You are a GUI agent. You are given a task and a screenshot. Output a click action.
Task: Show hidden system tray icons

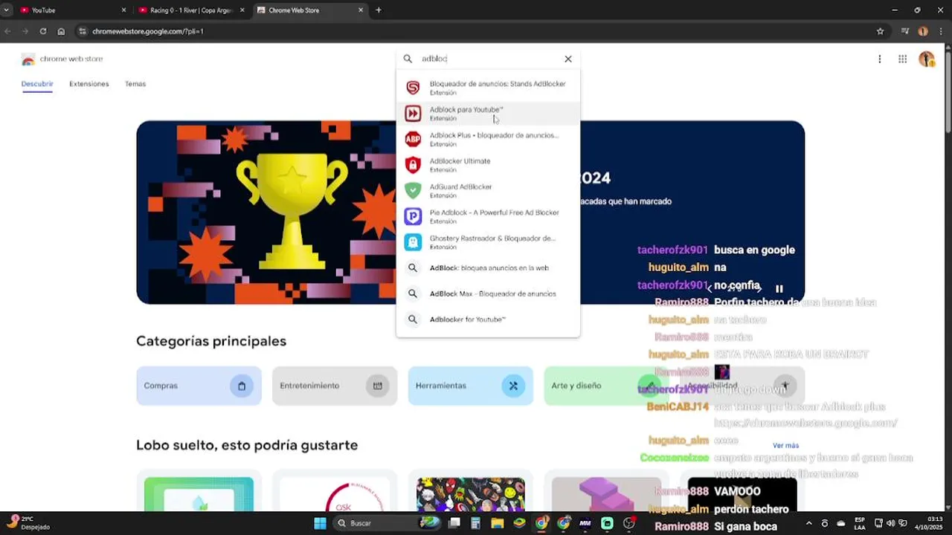click(x=809, y=523)
